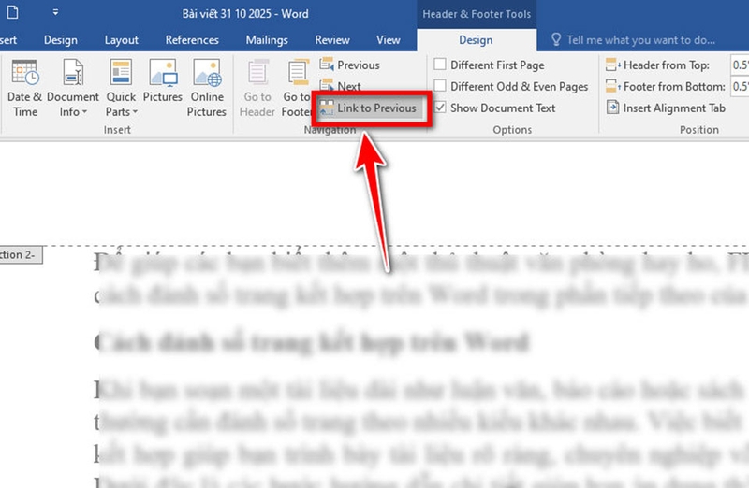749x488 pixels.
Task: Select the Header & Footer Tools Design tab
Action: coord(476,40)
